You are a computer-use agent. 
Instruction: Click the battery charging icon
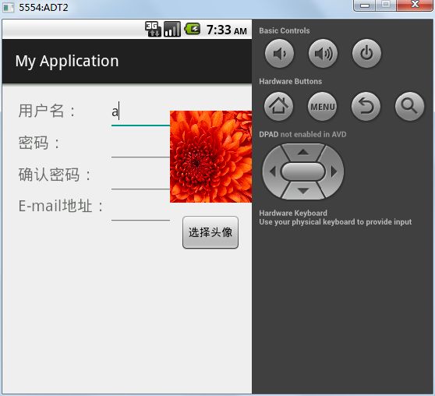(x=193, y=29)
